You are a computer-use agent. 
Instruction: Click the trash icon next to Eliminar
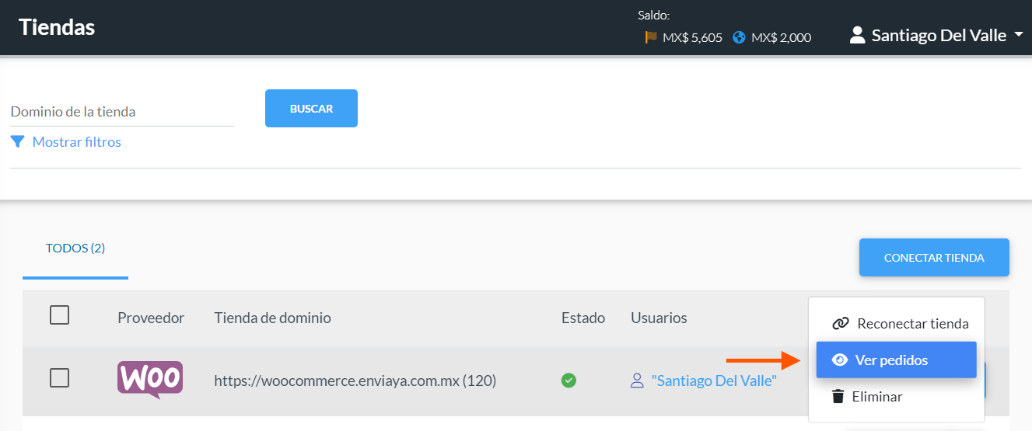pyautogui.click(x=838, y=397)
